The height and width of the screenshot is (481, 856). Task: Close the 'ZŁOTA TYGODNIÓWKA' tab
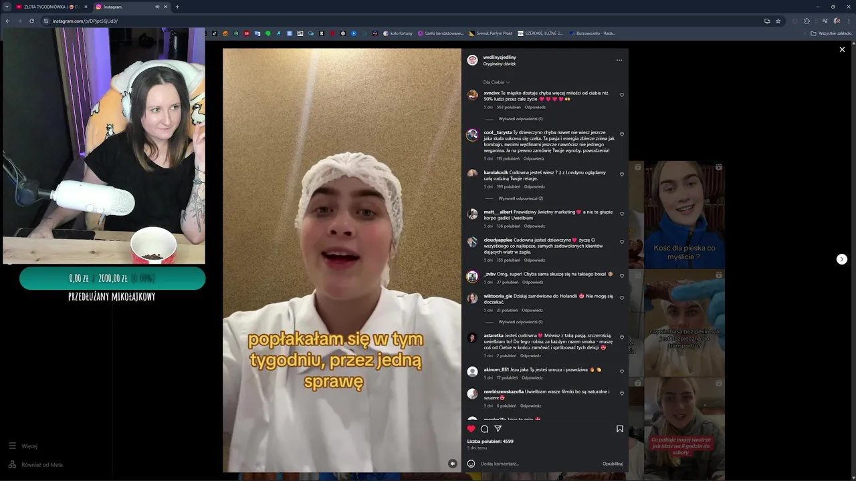pos(86,7)
